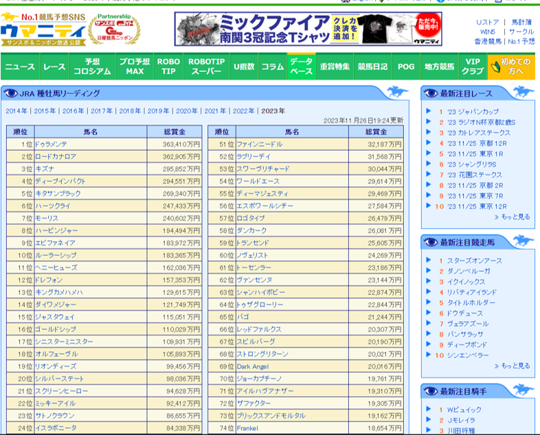Click the eye icon beside 最新注目レース
This screenshot has width=540, height=435.
click(431, 93)
